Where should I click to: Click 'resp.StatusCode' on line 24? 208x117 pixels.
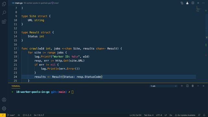point(89,77)
